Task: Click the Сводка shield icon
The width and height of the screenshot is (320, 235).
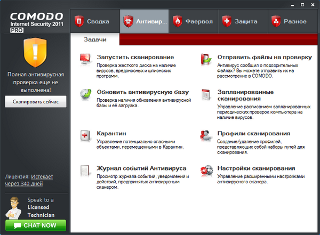Action: [x=79, y=21]
